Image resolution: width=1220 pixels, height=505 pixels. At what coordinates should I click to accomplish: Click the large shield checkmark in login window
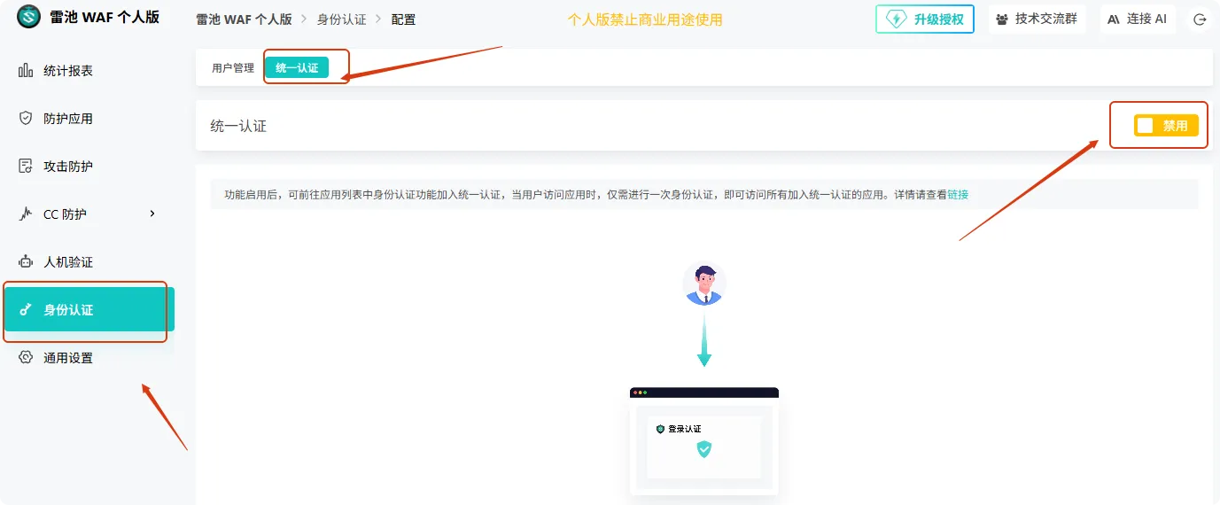pyautogui.click(x=704, y=450)
